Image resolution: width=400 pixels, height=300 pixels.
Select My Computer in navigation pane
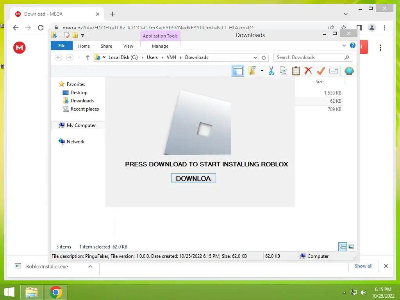tap(81, 125)
